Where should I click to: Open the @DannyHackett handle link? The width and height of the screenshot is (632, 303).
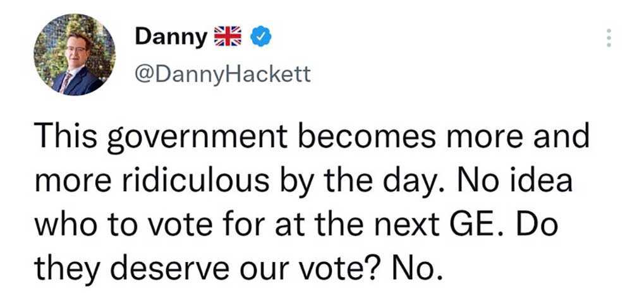[222, 74]
